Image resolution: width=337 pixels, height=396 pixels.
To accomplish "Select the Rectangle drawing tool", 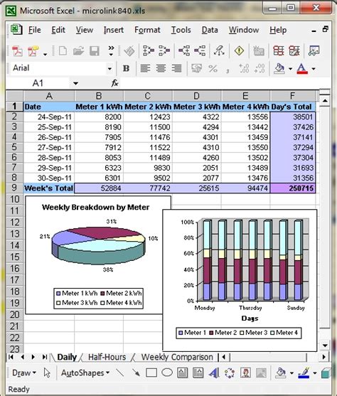I will point(151,373).
